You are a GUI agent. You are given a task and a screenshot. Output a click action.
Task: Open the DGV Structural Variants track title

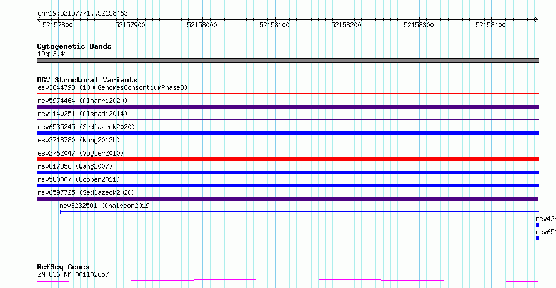coord(87,80)
